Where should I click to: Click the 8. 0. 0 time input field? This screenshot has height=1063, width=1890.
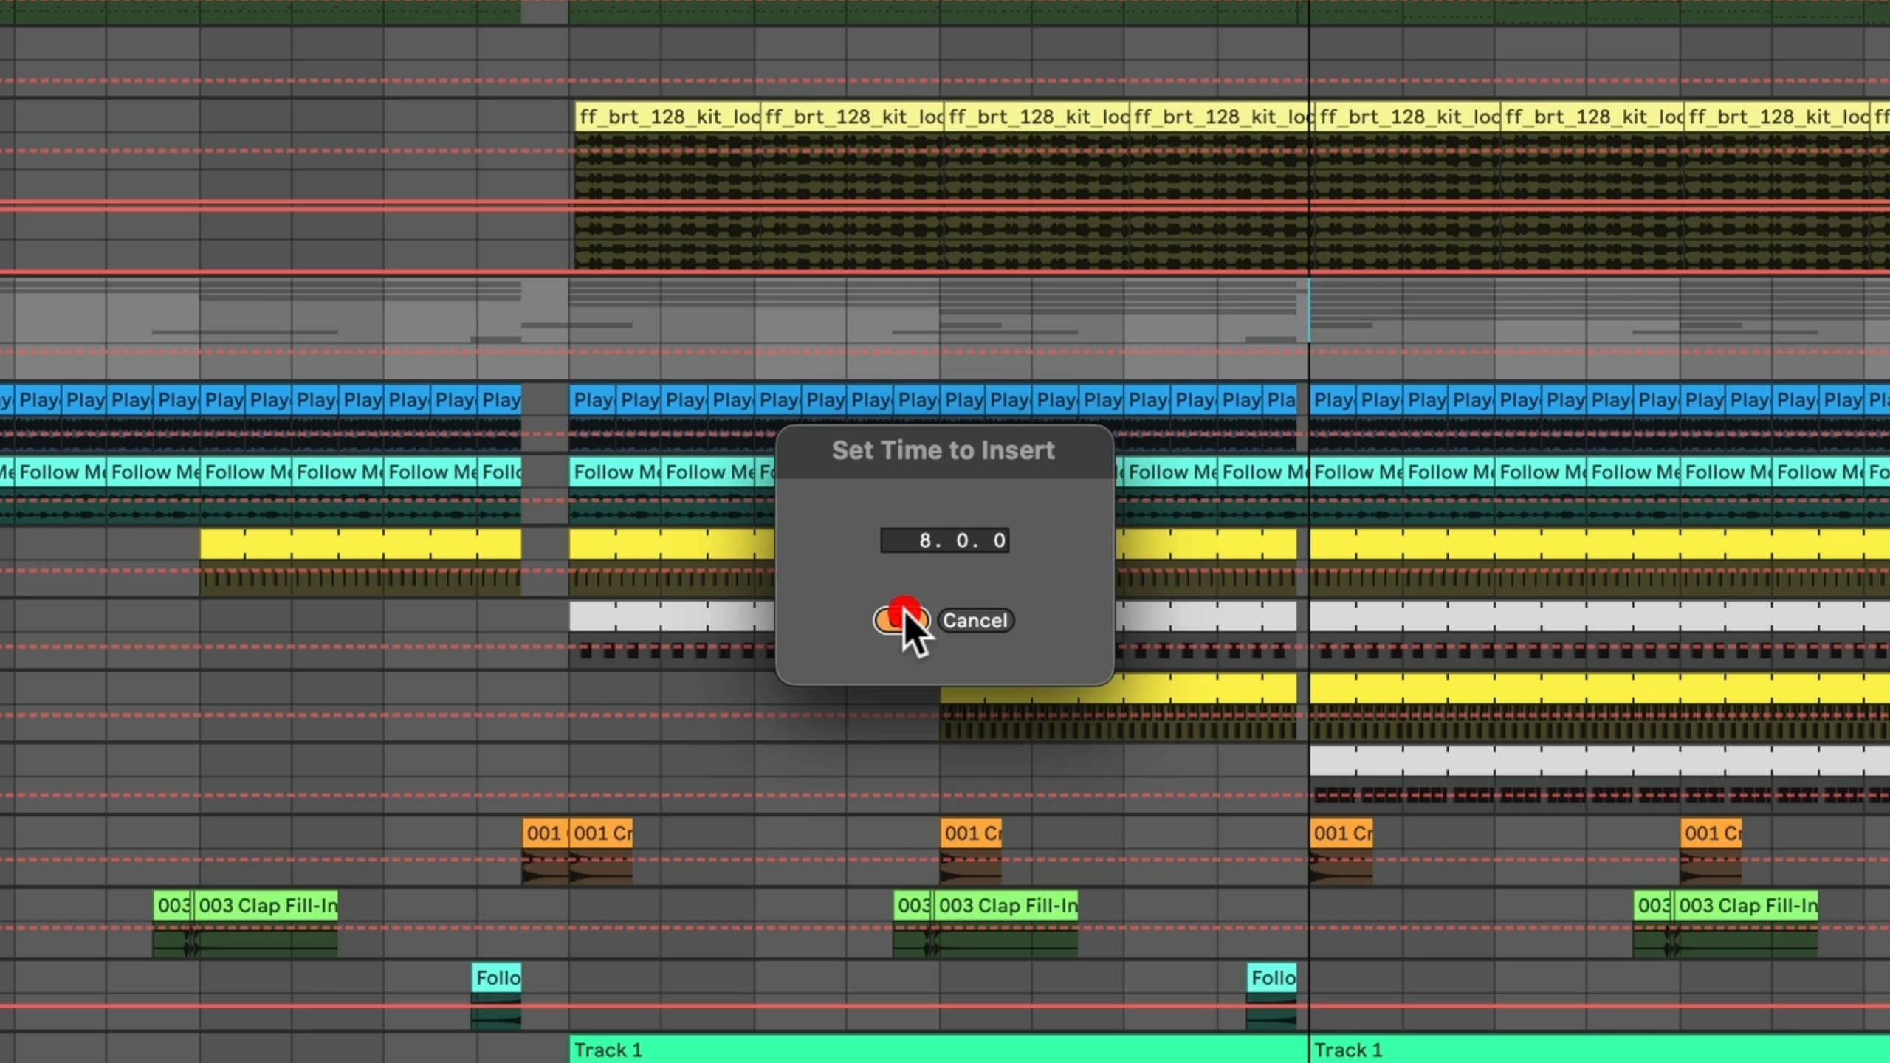944,540
